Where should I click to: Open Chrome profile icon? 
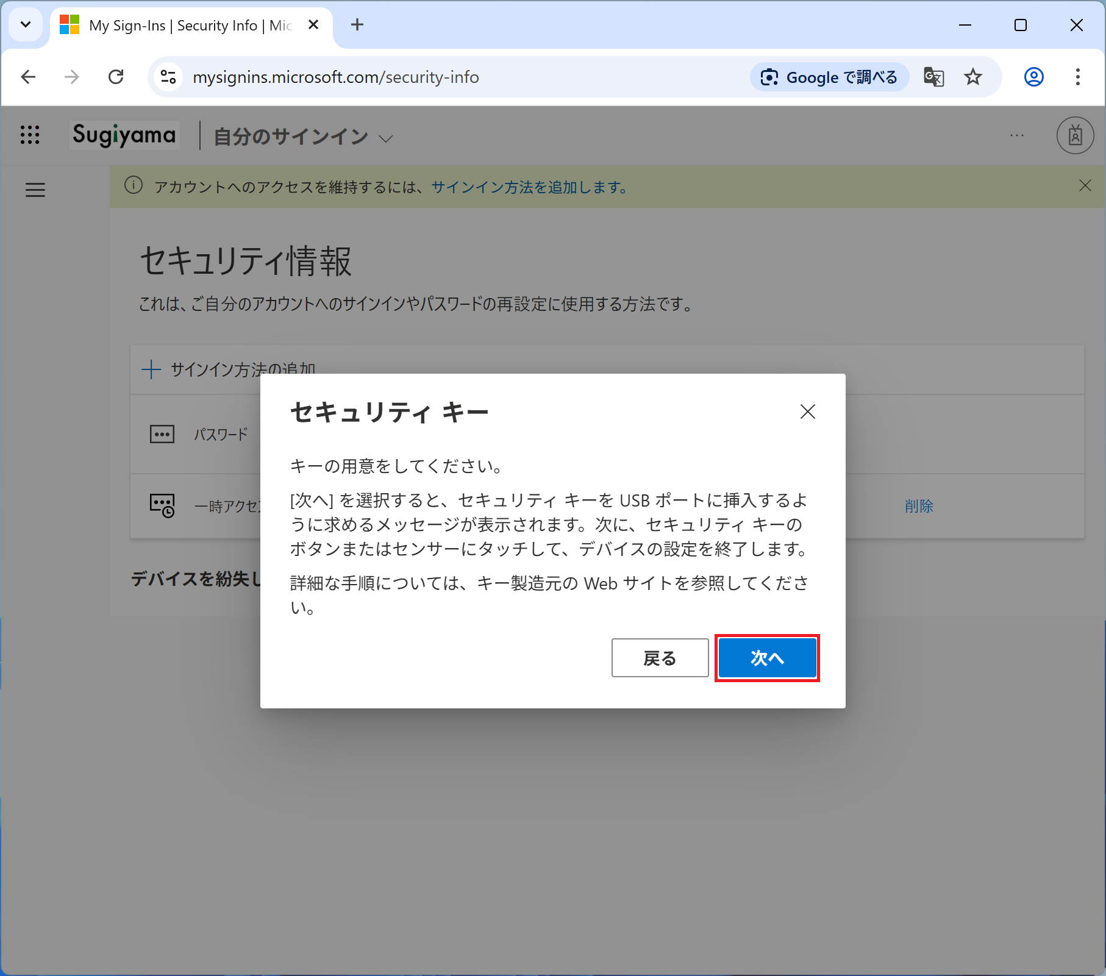tap(1033, 77)
